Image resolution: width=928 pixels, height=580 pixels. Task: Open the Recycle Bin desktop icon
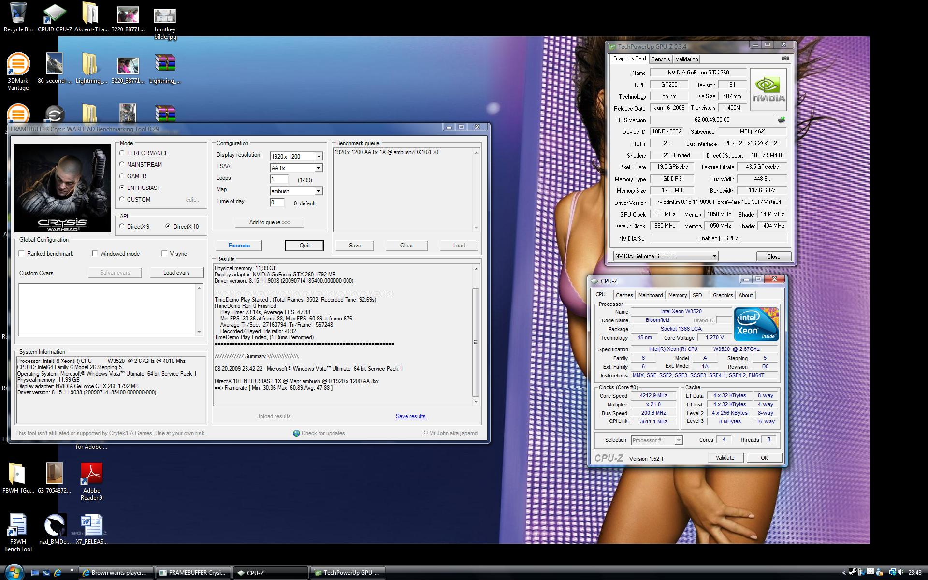[18, 17]
